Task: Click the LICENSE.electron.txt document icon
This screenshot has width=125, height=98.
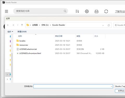Action: tap(18, 49)
